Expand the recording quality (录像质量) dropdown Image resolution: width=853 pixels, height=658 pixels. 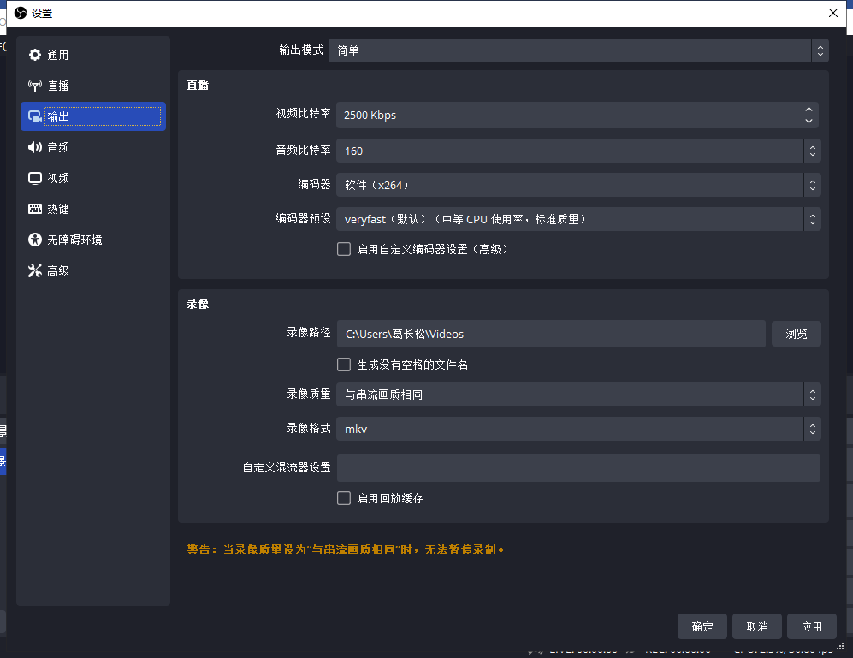[x=578, y=394]
